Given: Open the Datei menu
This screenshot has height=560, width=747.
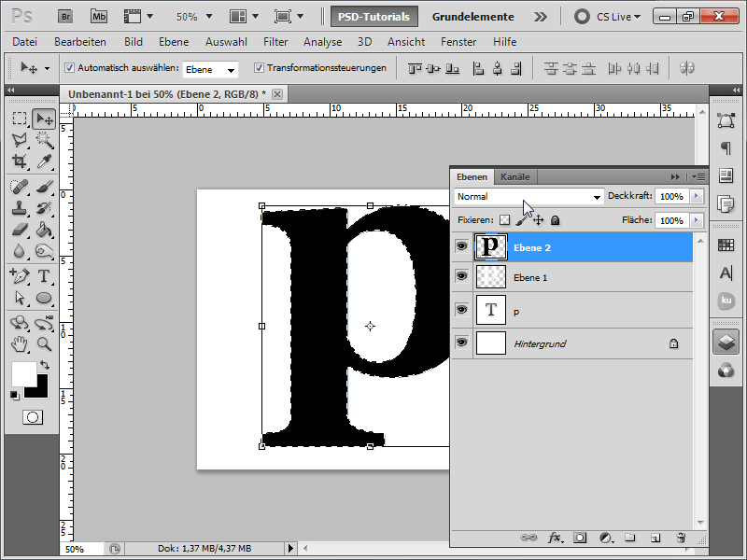Looking at the screenshot, I should pyautogui.click(x=25, y=42).
